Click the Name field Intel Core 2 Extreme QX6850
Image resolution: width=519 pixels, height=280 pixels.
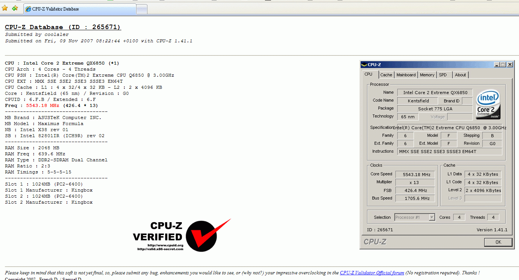pyautogui.click(x=435, y=93)
